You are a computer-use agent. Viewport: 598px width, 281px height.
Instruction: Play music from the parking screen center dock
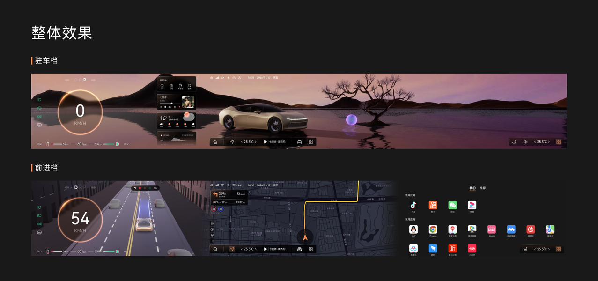point(266,142)
